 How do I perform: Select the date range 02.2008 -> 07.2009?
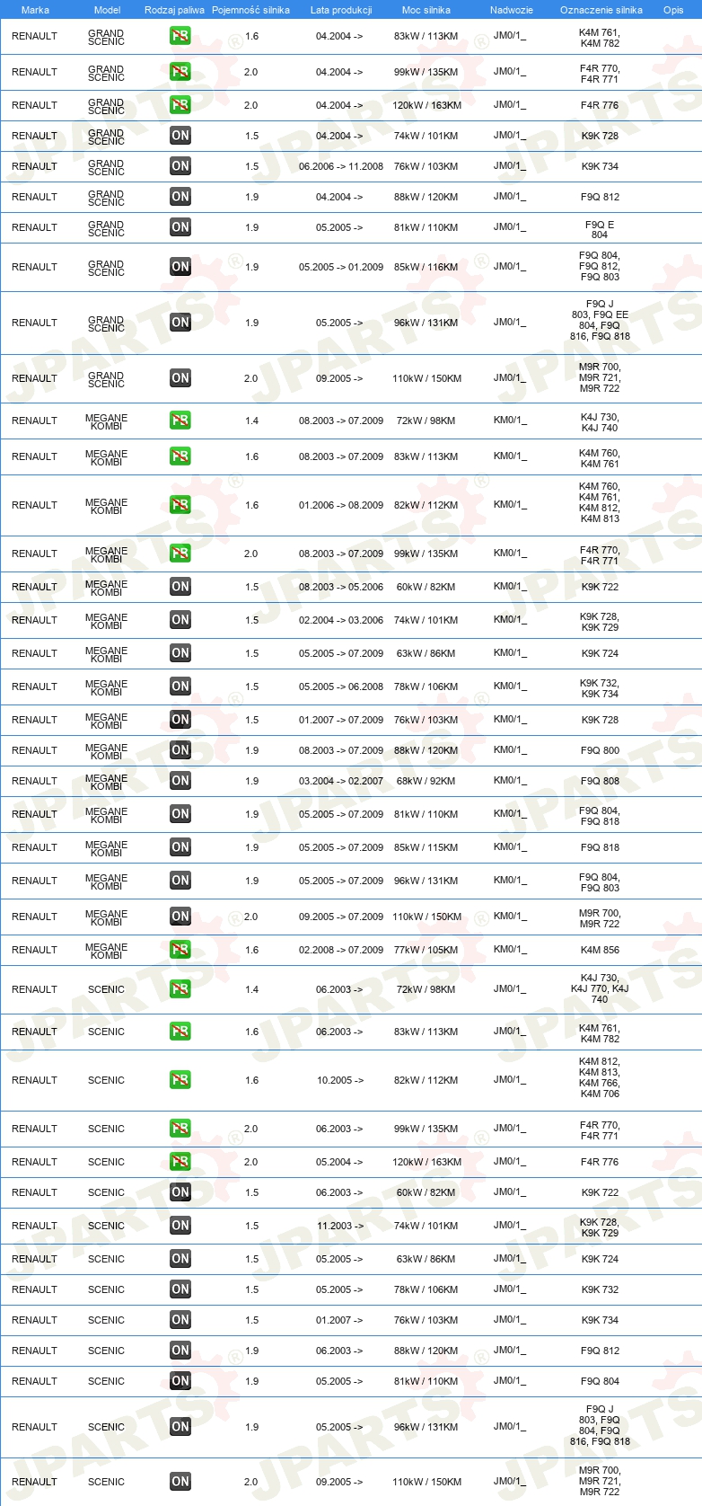tap(341, 950)
